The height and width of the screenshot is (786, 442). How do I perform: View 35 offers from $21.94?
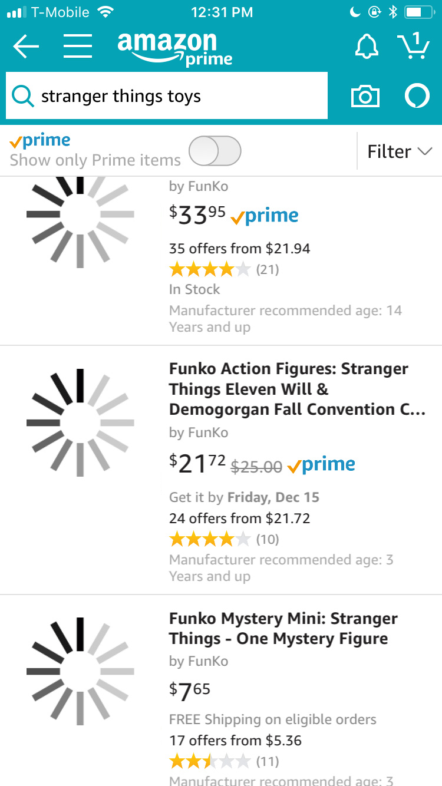coord(239,249)
